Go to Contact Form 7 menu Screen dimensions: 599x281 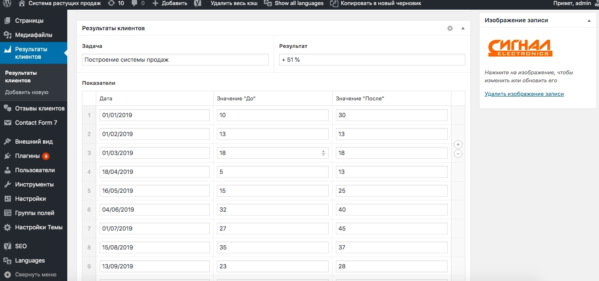(36, 123)
